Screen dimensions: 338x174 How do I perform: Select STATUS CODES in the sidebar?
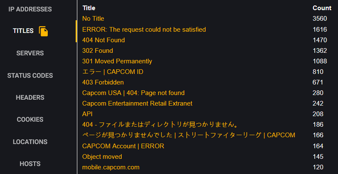tap(30, 76)
